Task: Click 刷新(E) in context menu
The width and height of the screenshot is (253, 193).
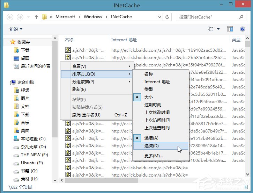Action: pyautogui.click(x=79, y=89)
